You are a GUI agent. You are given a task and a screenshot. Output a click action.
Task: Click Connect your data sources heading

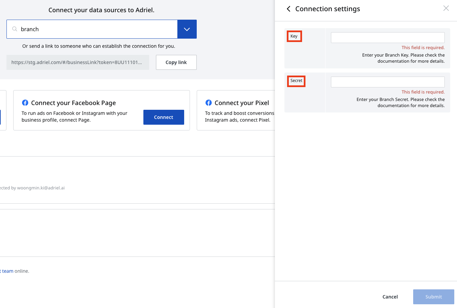point(101,10)
